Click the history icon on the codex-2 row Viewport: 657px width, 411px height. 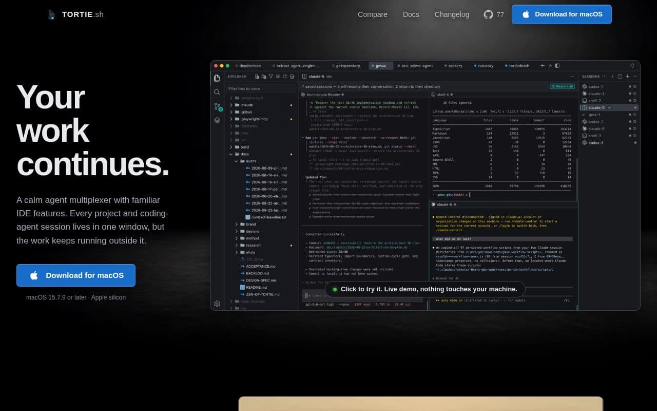click(x=635, y=122)
